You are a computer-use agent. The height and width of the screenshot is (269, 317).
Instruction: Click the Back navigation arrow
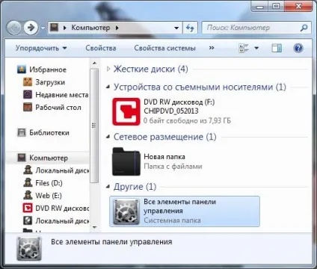[13, 28]
